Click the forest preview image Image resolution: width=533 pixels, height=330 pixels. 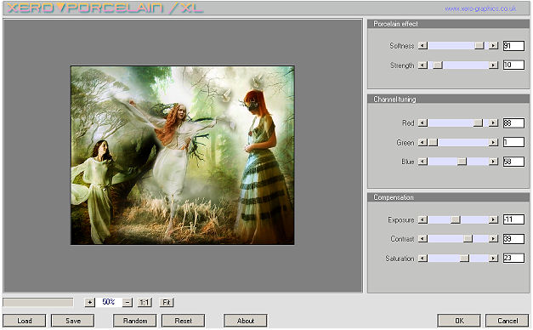point(183,155)
